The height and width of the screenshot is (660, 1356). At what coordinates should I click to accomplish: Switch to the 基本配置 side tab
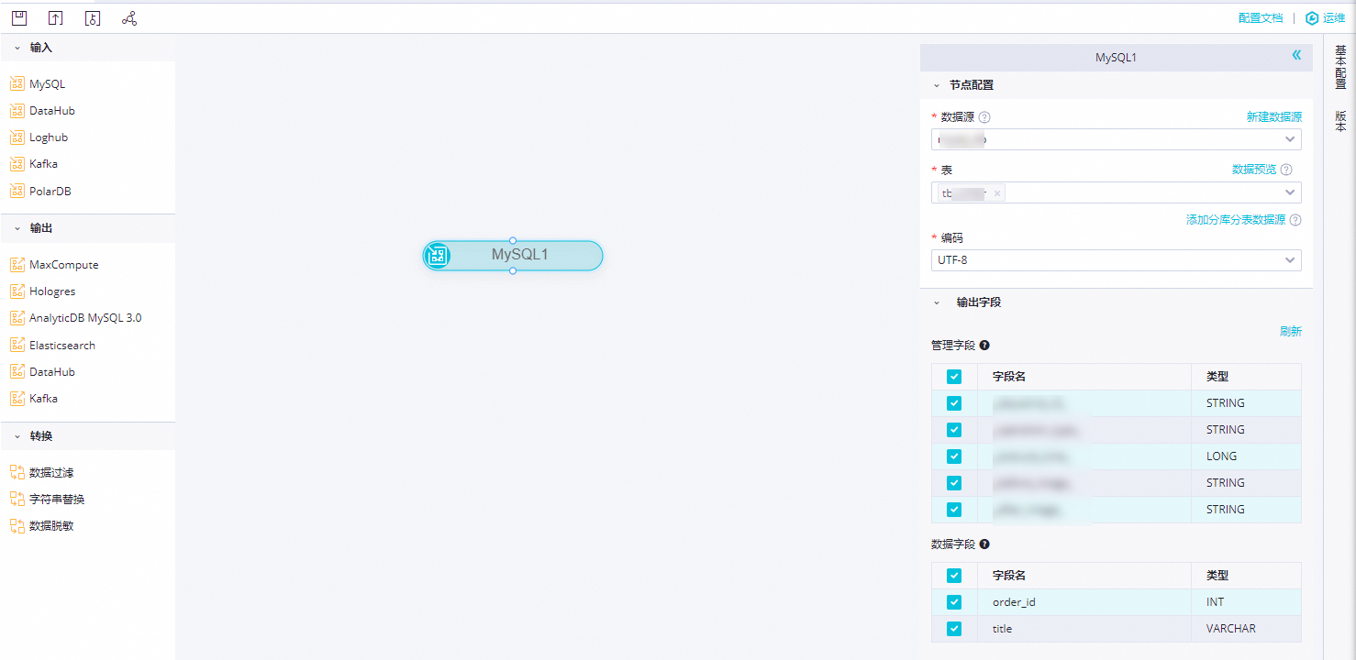1340,67
